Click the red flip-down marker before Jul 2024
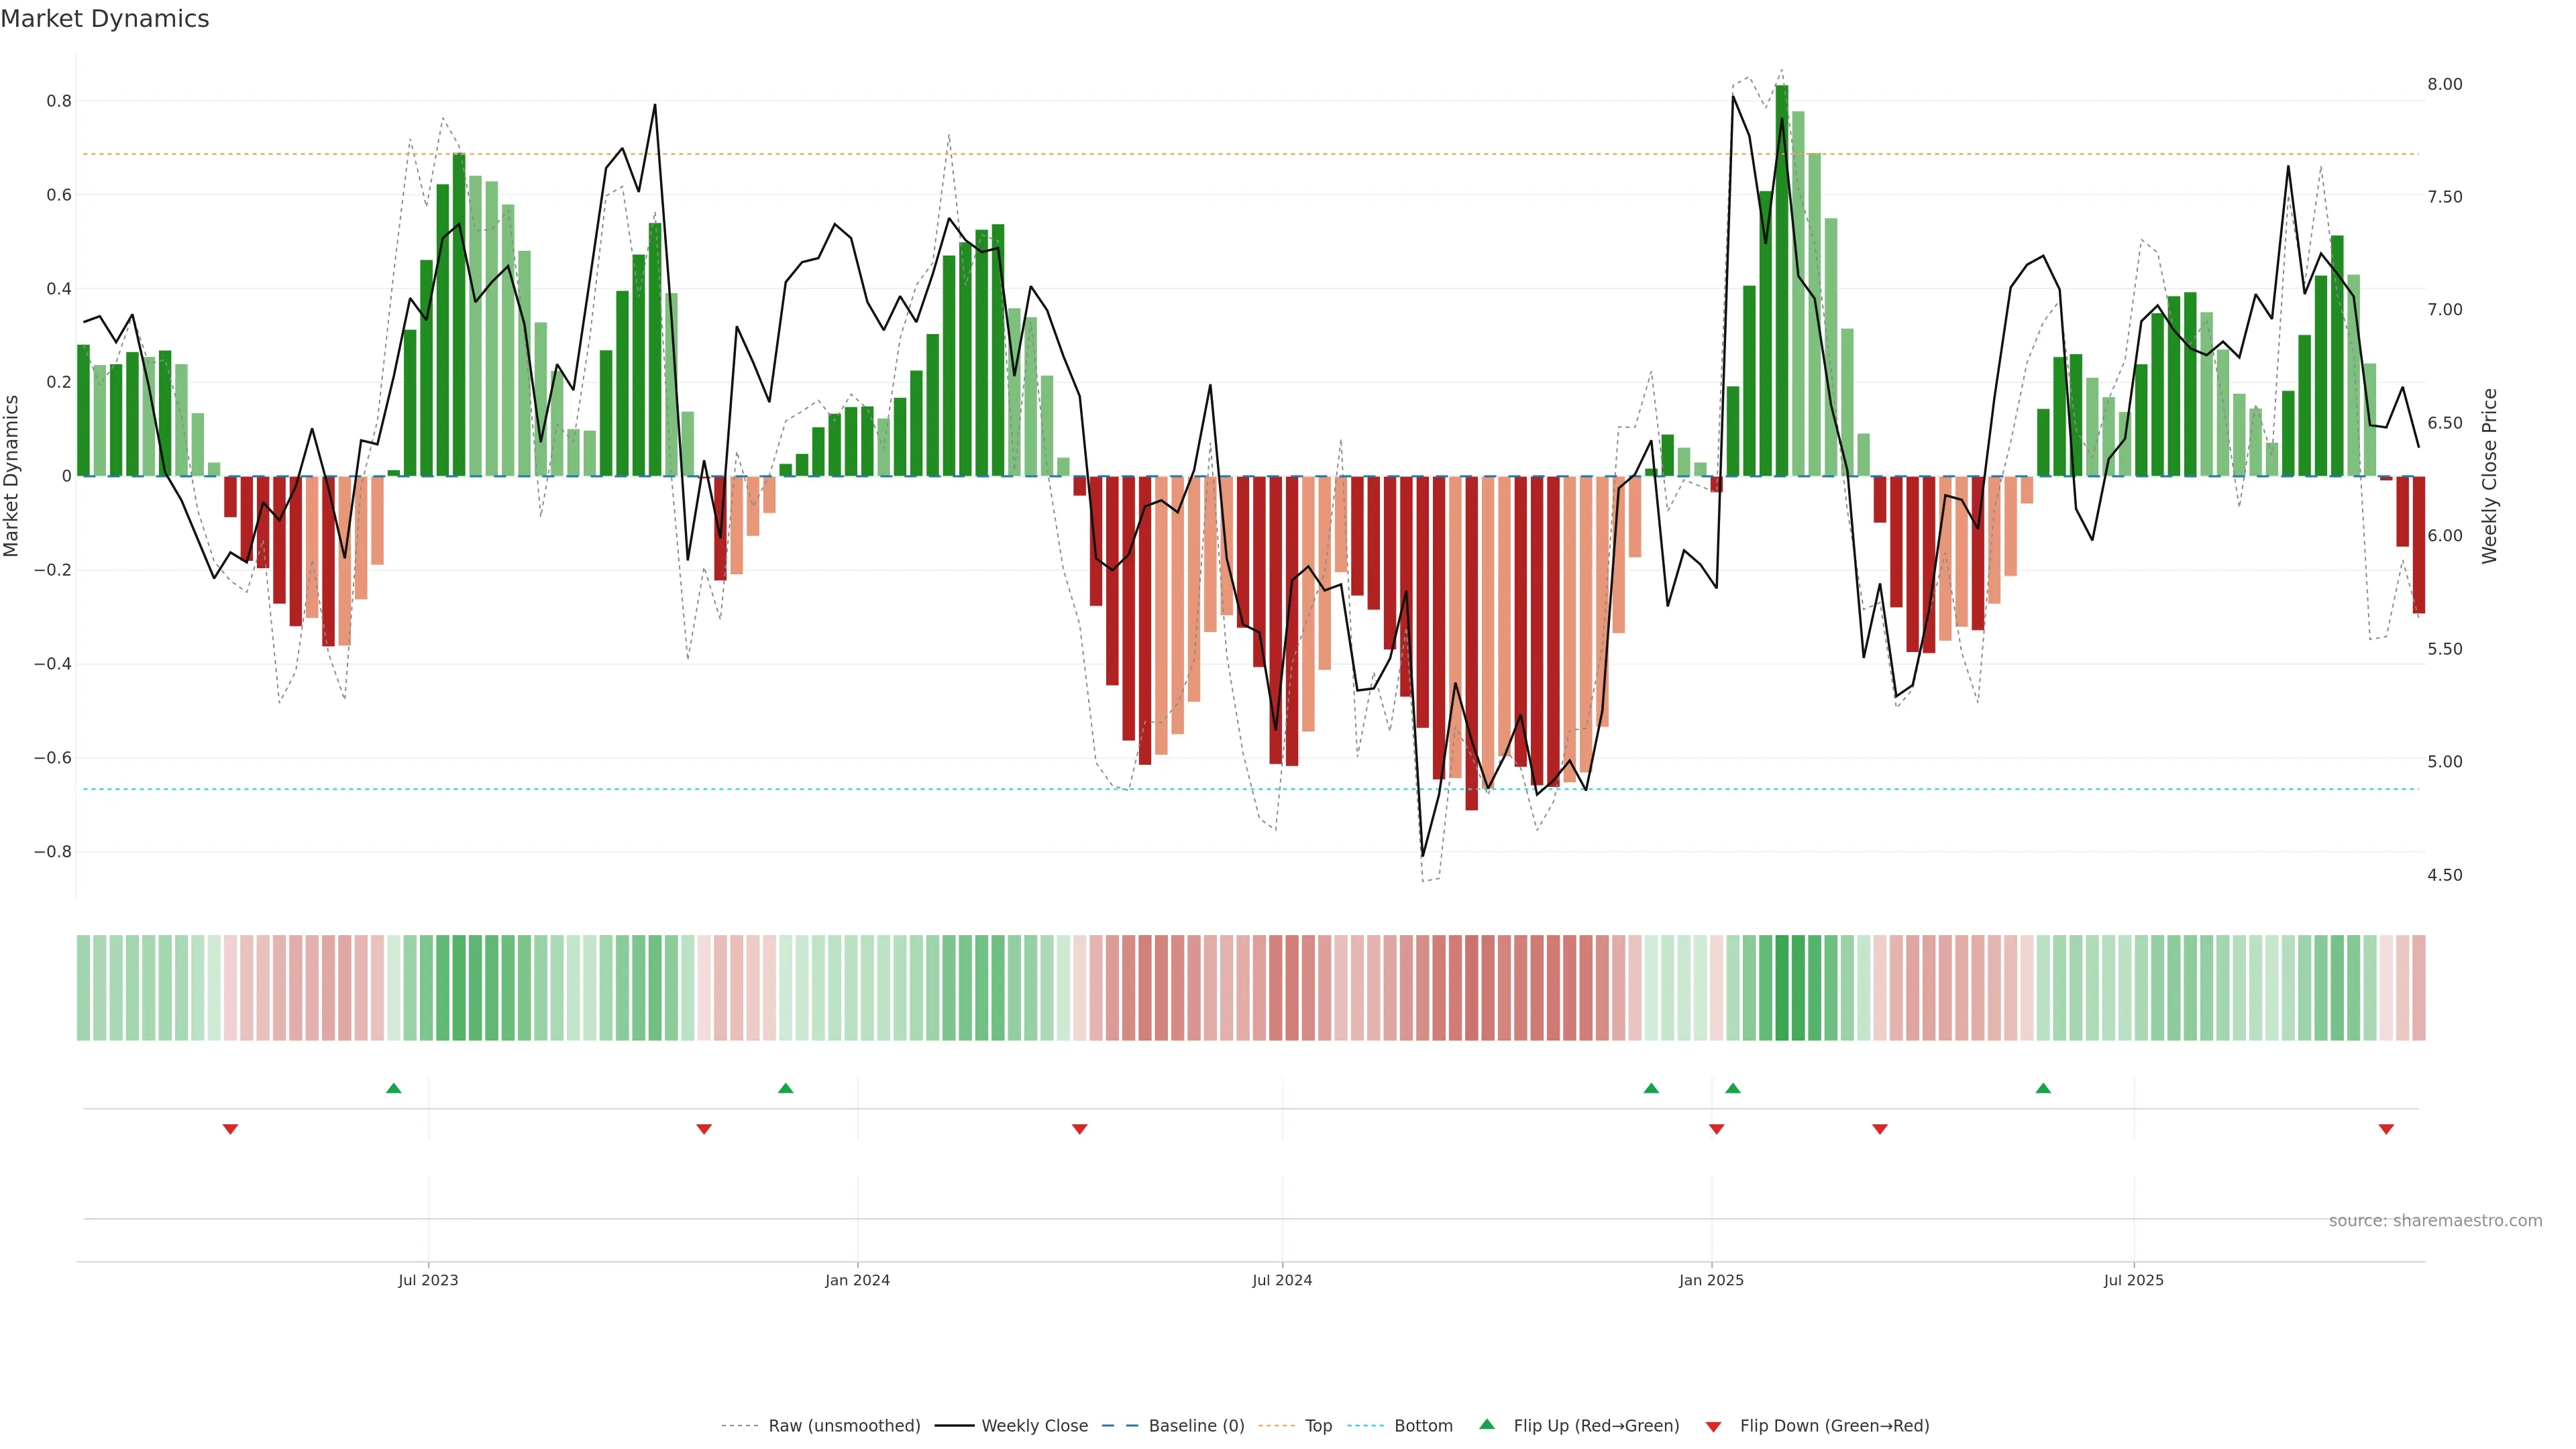 1079,1129
